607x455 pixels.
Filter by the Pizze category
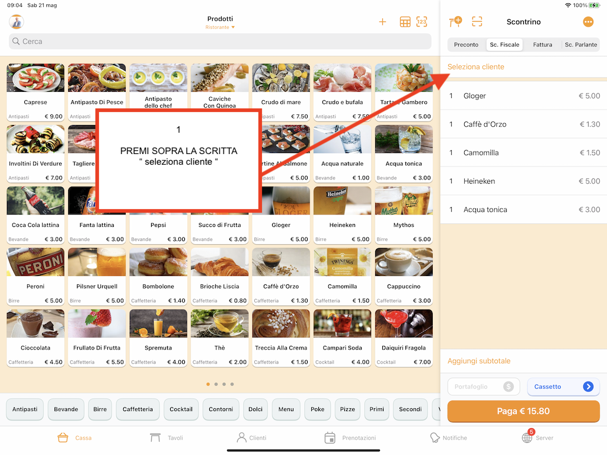(347, 409)
